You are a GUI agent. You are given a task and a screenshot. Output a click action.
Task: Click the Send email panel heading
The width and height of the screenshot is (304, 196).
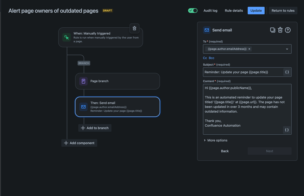pos(222,30)
